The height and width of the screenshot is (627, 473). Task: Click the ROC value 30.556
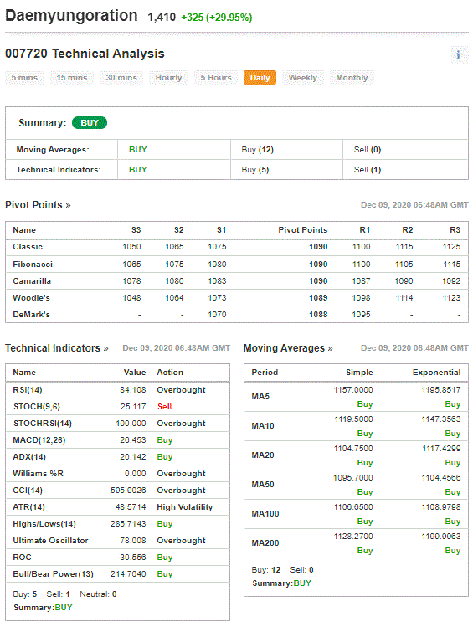133,558
